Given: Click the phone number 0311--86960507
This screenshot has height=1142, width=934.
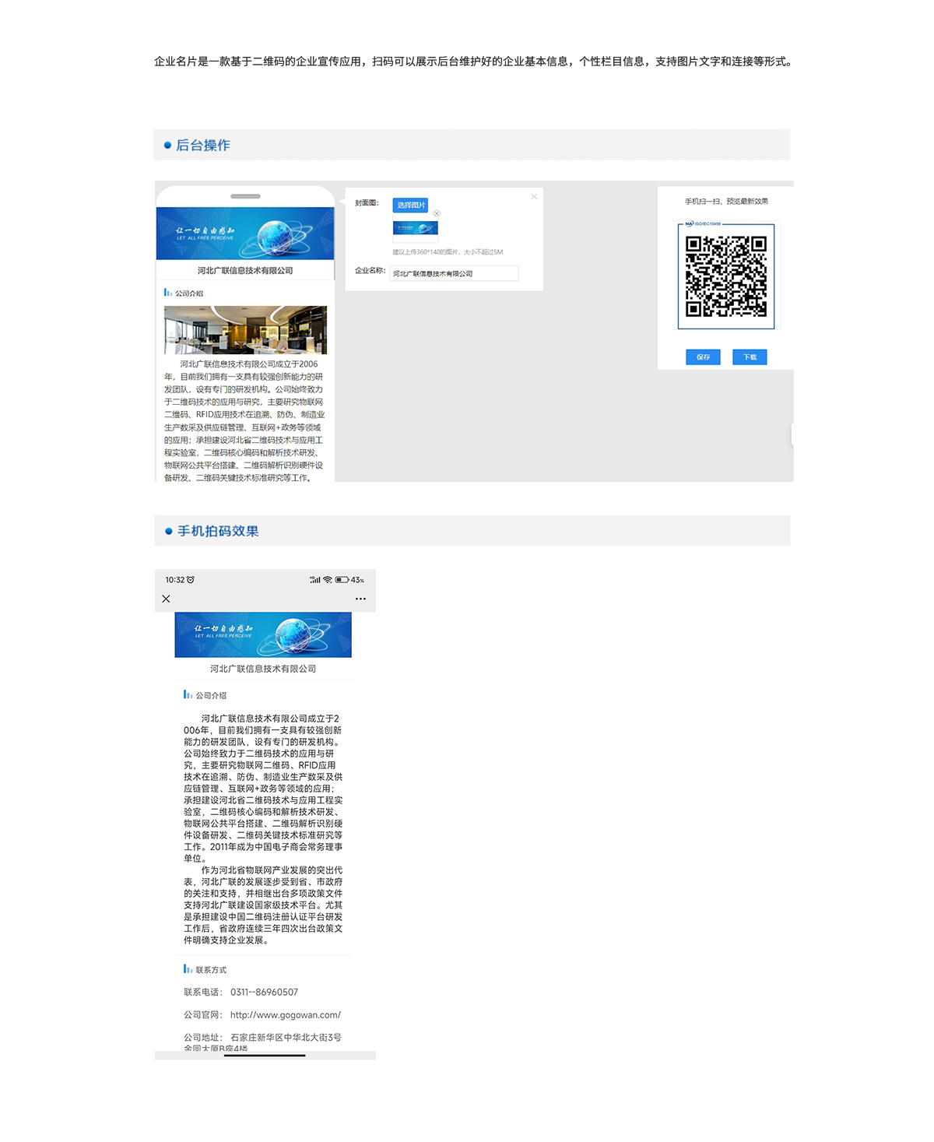Looking at the screenshot, I should pyautogui.click(x=264, y=992).
